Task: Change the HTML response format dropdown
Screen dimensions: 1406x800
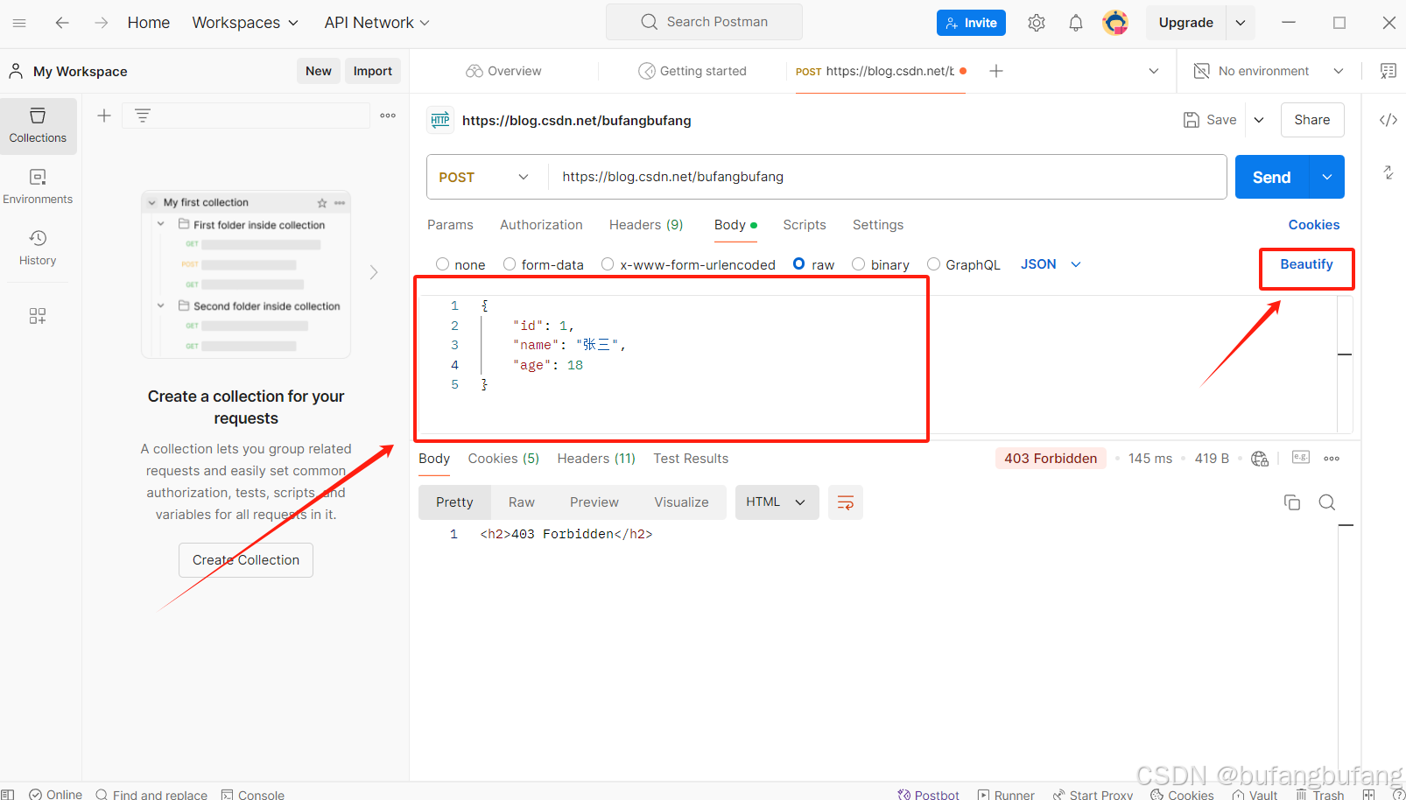Action: pyautogui.click(x=777, y=502)
